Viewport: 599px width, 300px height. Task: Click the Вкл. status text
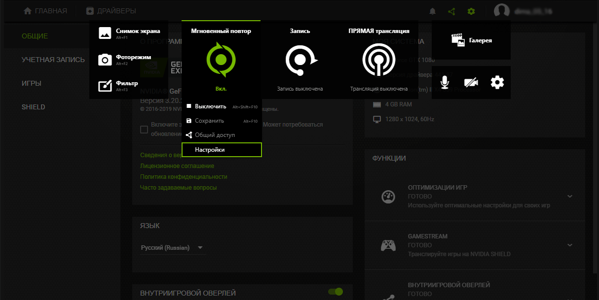coord(221,89)
